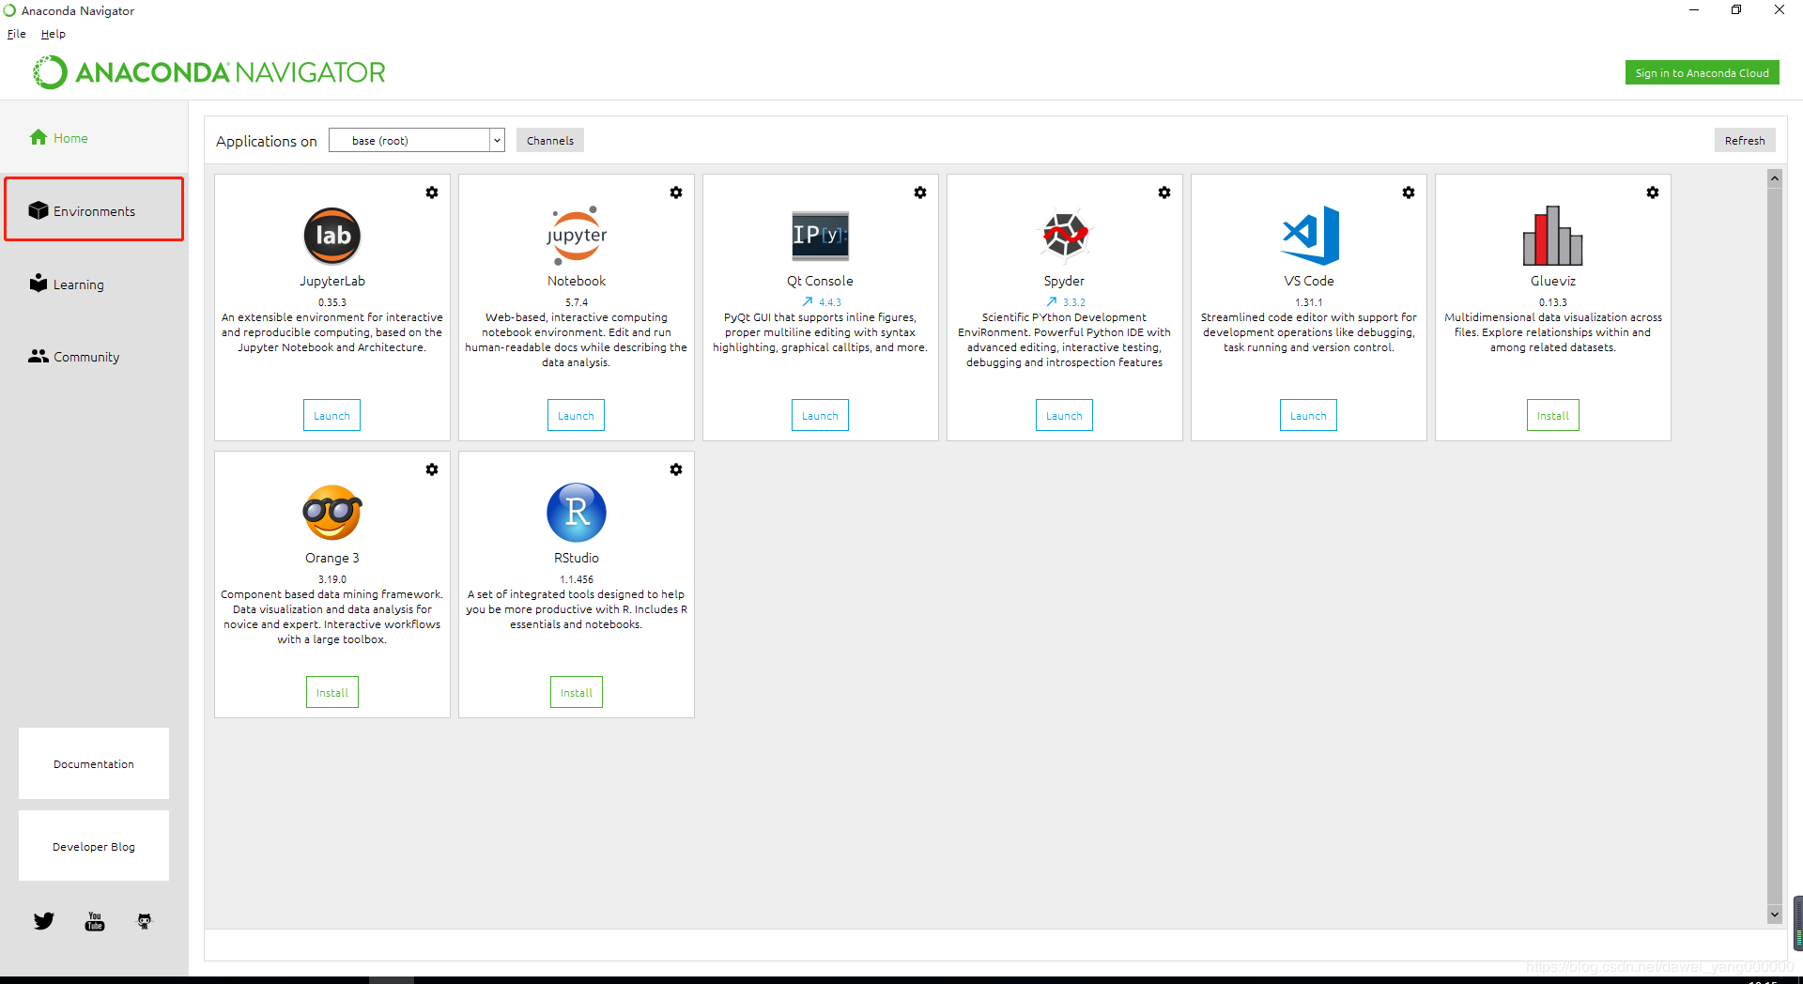Click the JupyterLab app logo
1803x984 pixels.
click(332, 236)
